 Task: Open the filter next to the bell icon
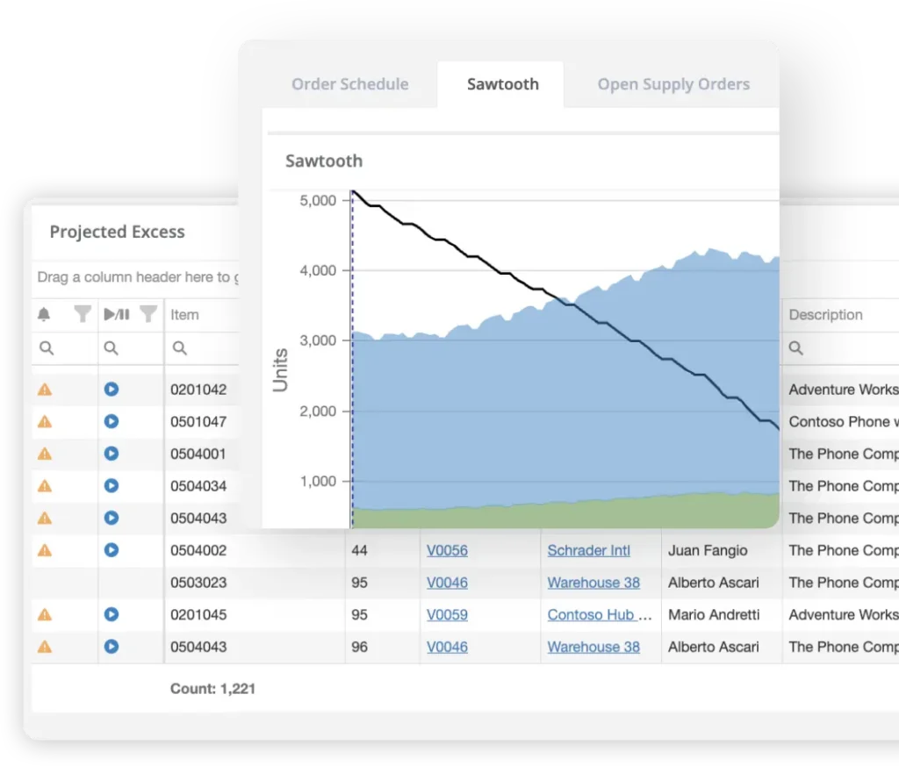pos(83,314)
